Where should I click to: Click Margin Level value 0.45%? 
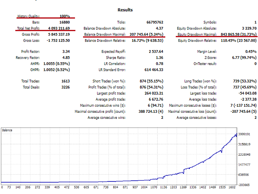[x=251, y=52]
